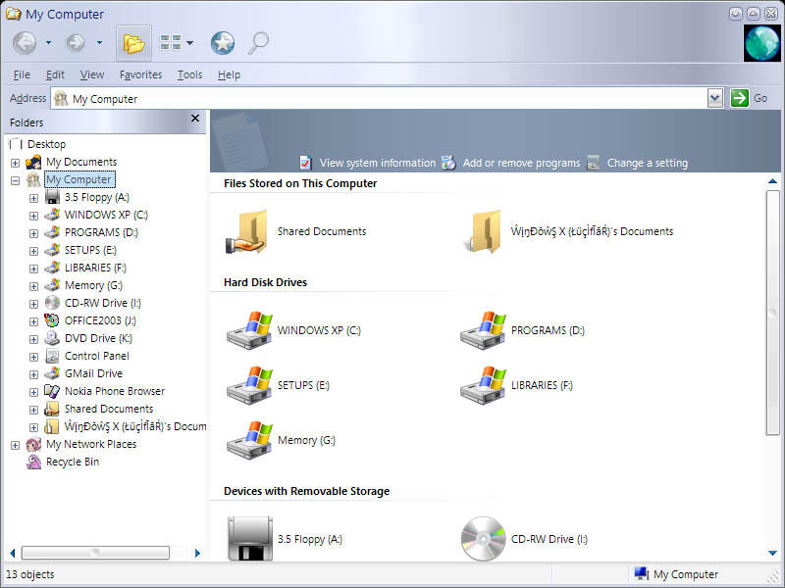The height and width of the screenshot is (588, 785).
Task: Click the Back navigation arrow button
Action: tap(25, 43)
